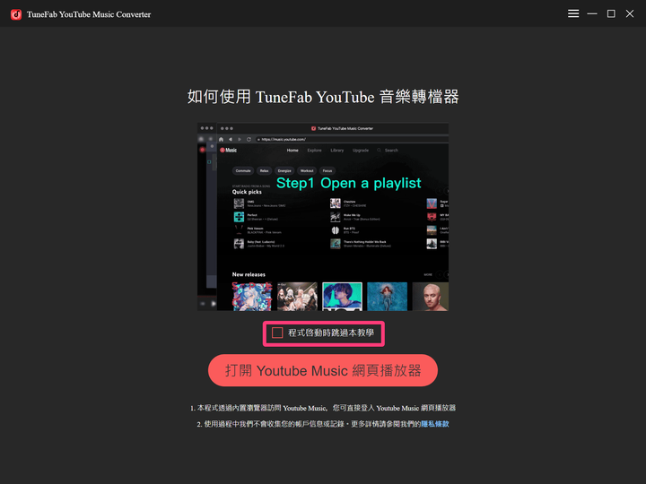Click the TuneFab YouTube Music Converter title text
This screenshot has width=646, height=484.
[x=89, y=14]
